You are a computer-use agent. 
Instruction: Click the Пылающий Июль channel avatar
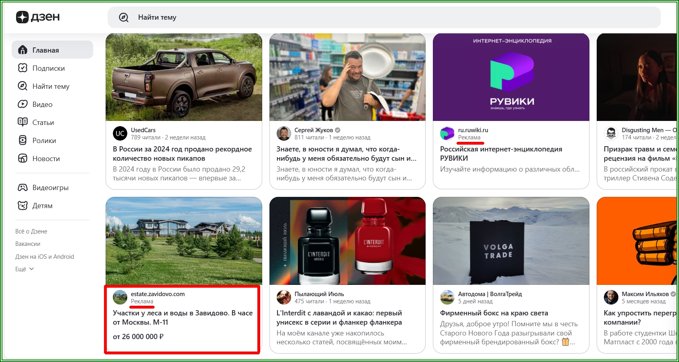tap(283, 297)
